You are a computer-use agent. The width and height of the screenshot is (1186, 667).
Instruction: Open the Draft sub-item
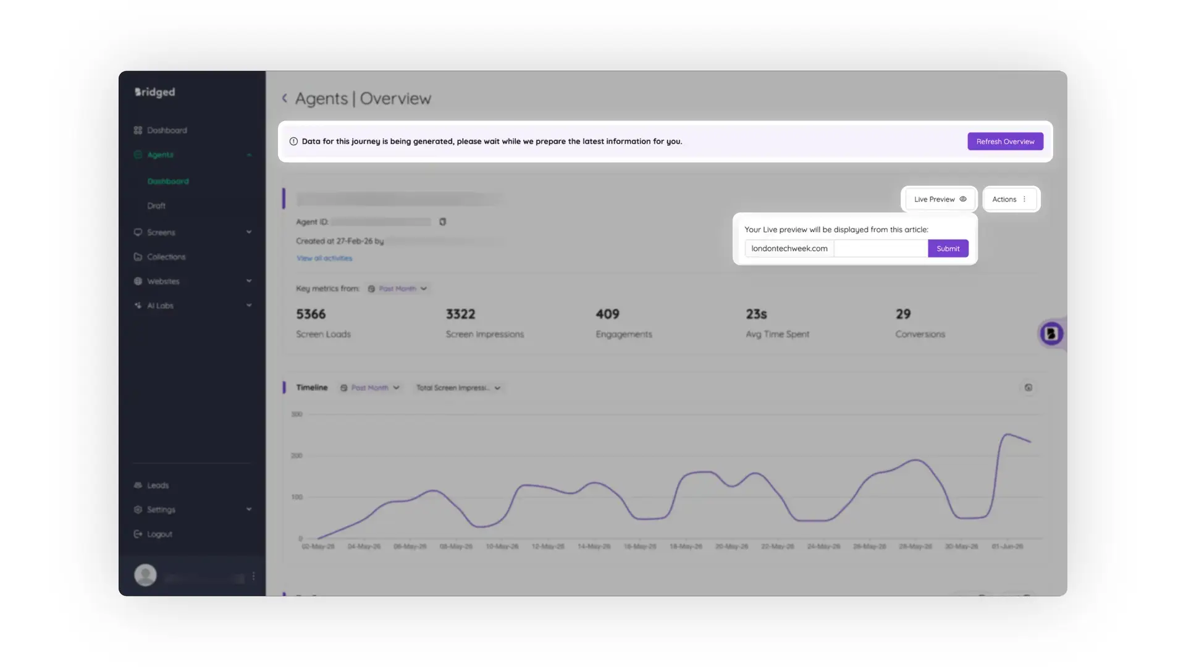(156, 206)
